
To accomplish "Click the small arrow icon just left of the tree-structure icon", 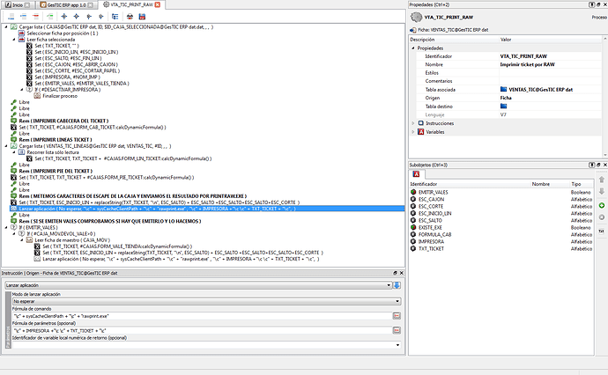I will pos(101,17).
